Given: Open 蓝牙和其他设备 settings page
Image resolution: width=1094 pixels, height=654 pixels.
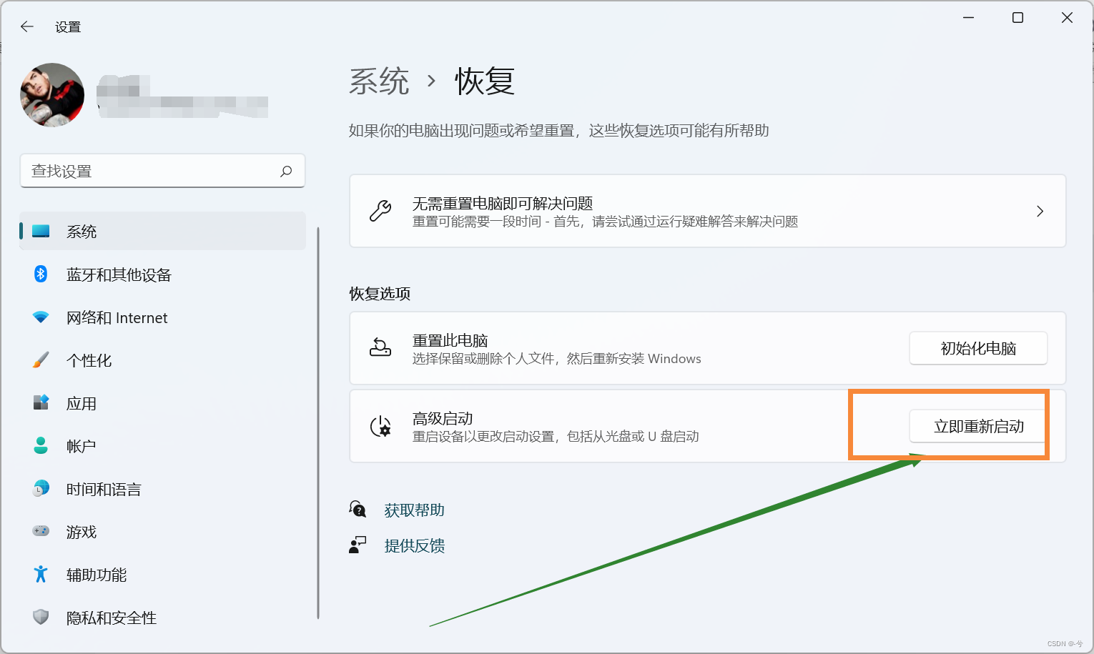Looking at the screenshot, I should [162, 274].
